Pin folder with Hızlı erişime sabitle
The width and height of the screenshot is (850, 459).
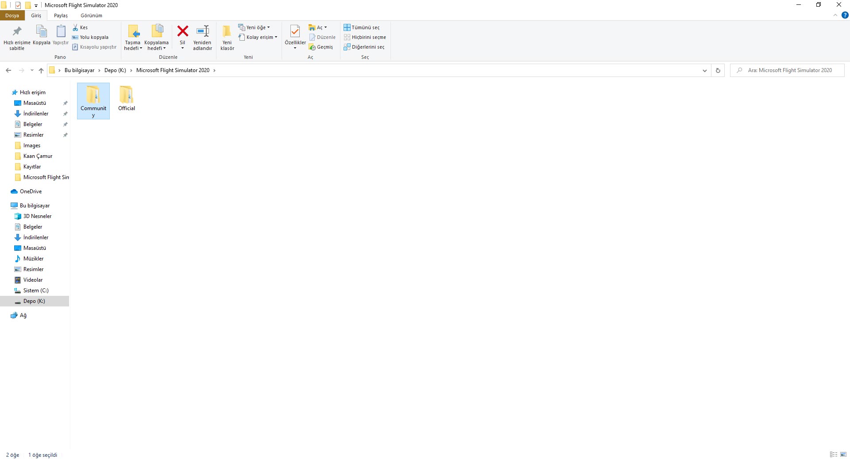pyautogui.click(x=17, y=38)
